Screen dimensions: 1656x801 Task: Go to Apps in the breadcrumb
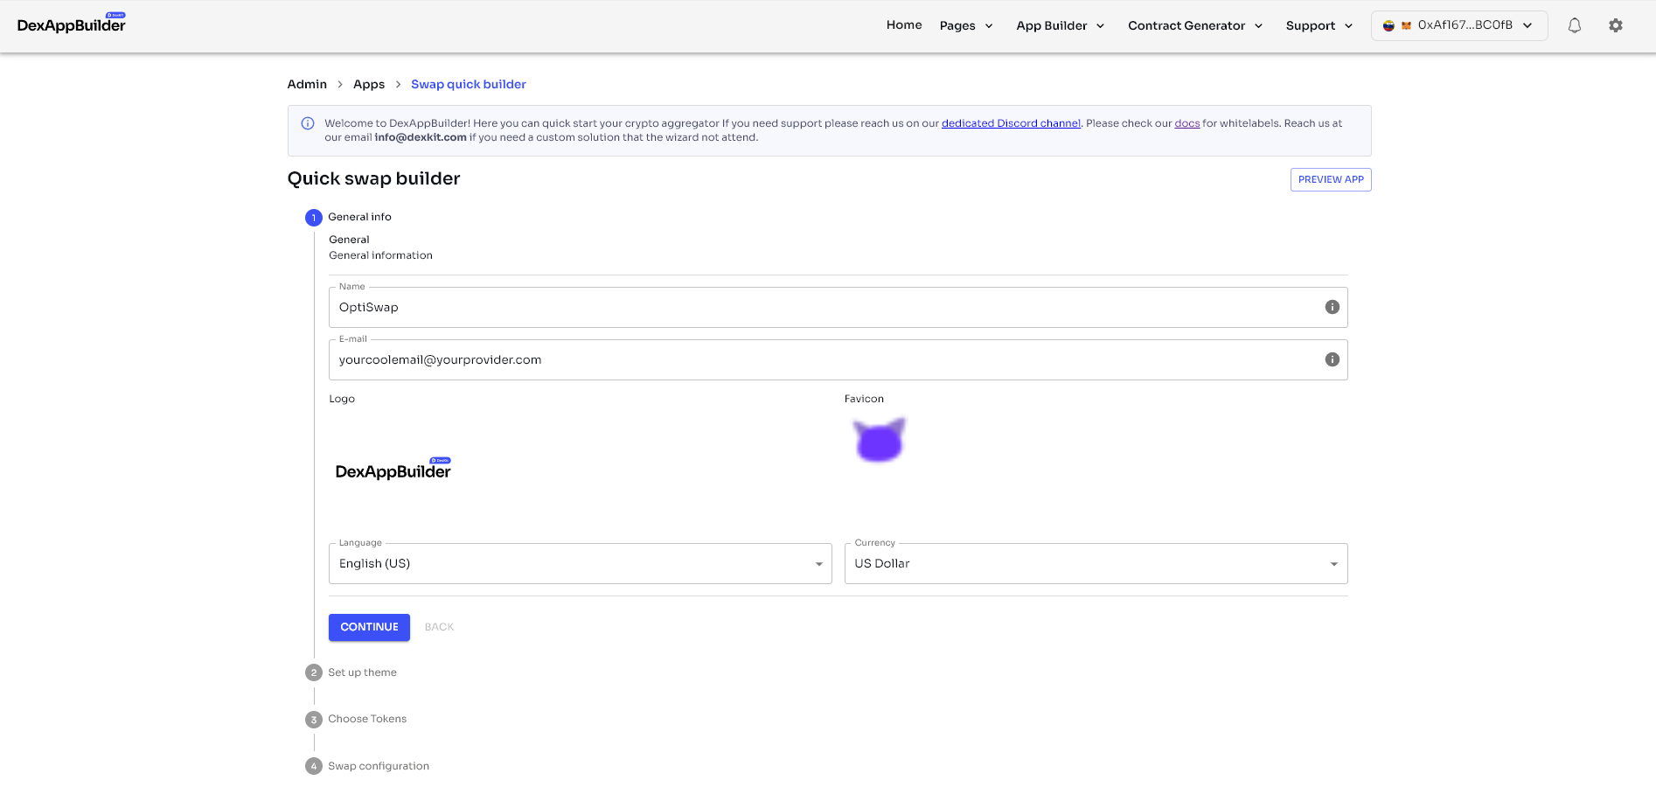[x=368, y=84]
